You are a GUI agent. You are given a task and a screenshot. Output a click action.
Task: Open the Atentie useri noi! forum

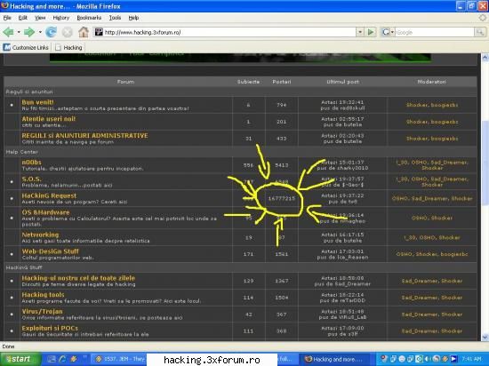tap(49, 119)
